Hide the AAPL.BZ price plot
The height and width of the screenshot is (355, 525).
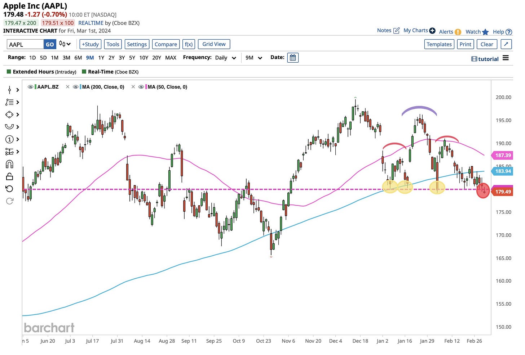pos(31,87)
